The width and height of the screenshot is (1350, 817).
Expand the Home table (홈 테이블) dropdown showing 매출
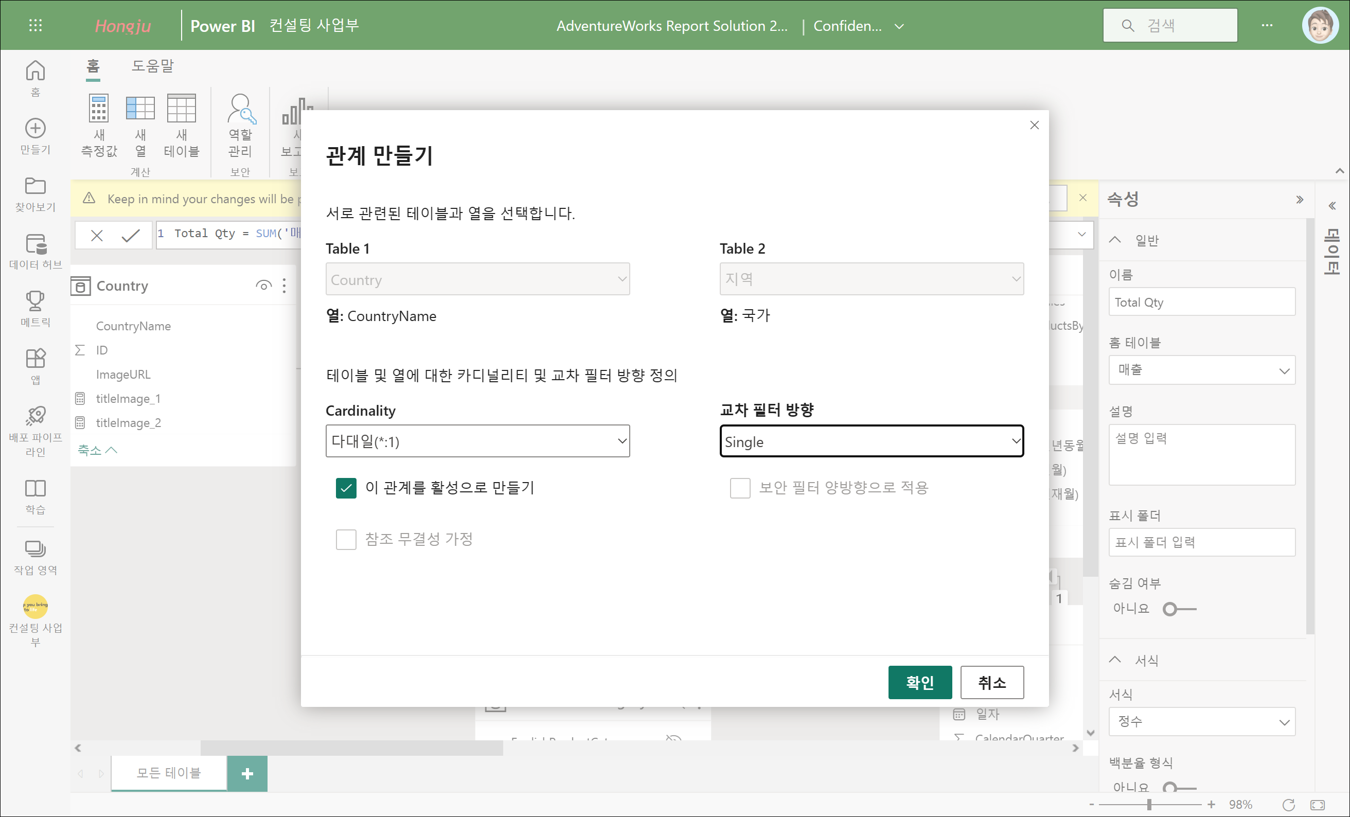pyautogui.click(x=1201, y=370)
